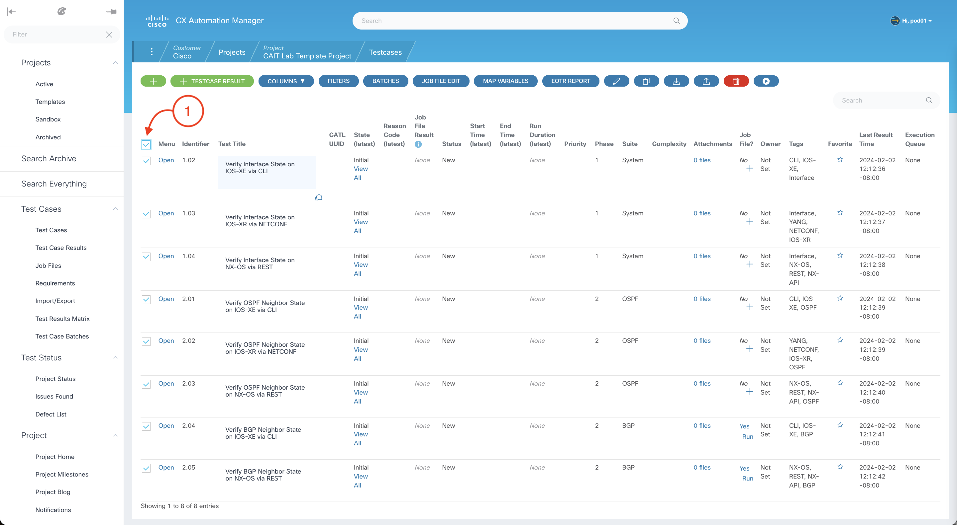This screenshot has width=957, height=525.
Task: Click the upload icon button
Action: (x=706, y=81)
